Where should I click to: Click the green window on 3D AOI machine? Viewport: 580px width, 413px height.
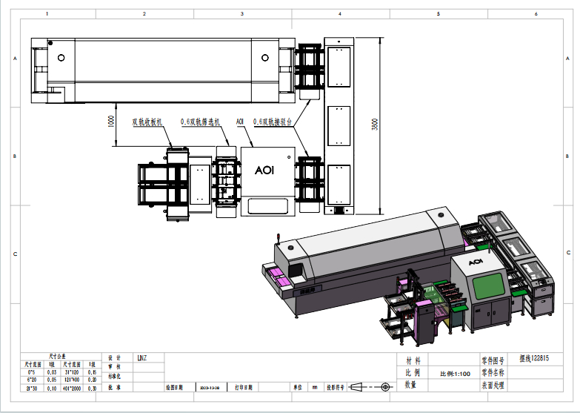[x=488, y=283]
